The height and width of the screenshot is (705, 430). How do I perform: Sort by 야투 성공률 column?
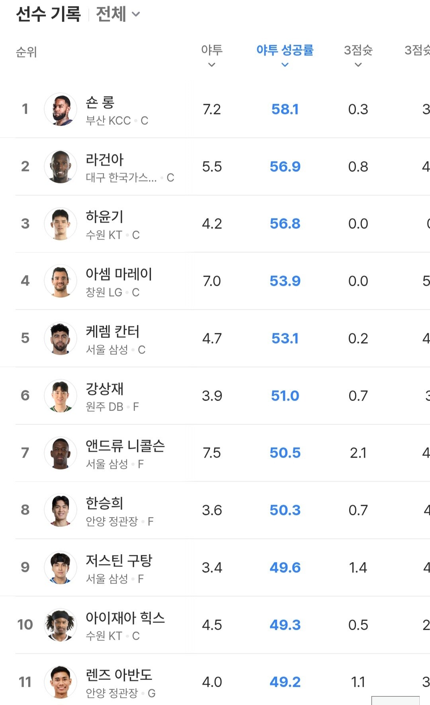[x=285, y=55]
